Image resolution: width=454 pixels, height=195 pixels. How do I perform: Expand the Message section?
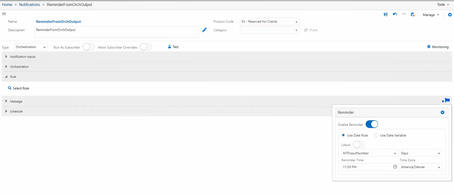pos(6,101)
